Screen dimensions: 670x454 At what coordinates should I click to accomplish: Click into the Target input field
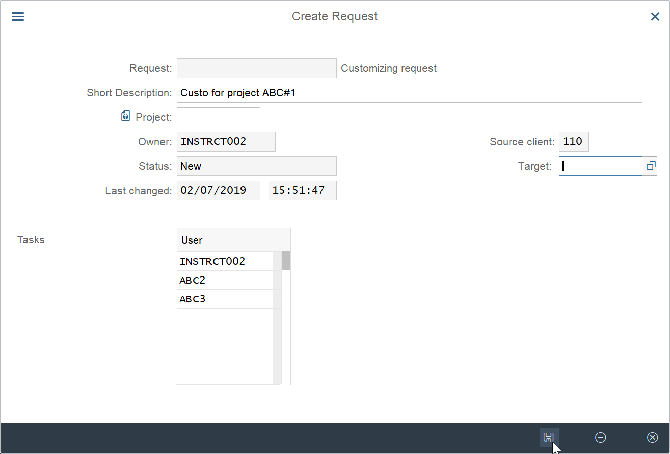click(600, 166)
